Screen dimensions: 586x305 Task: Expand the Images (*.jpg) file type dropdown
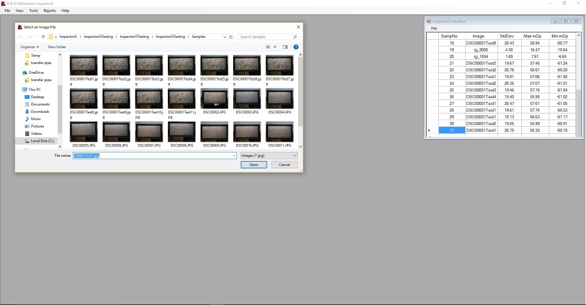(x=269, y=156)
